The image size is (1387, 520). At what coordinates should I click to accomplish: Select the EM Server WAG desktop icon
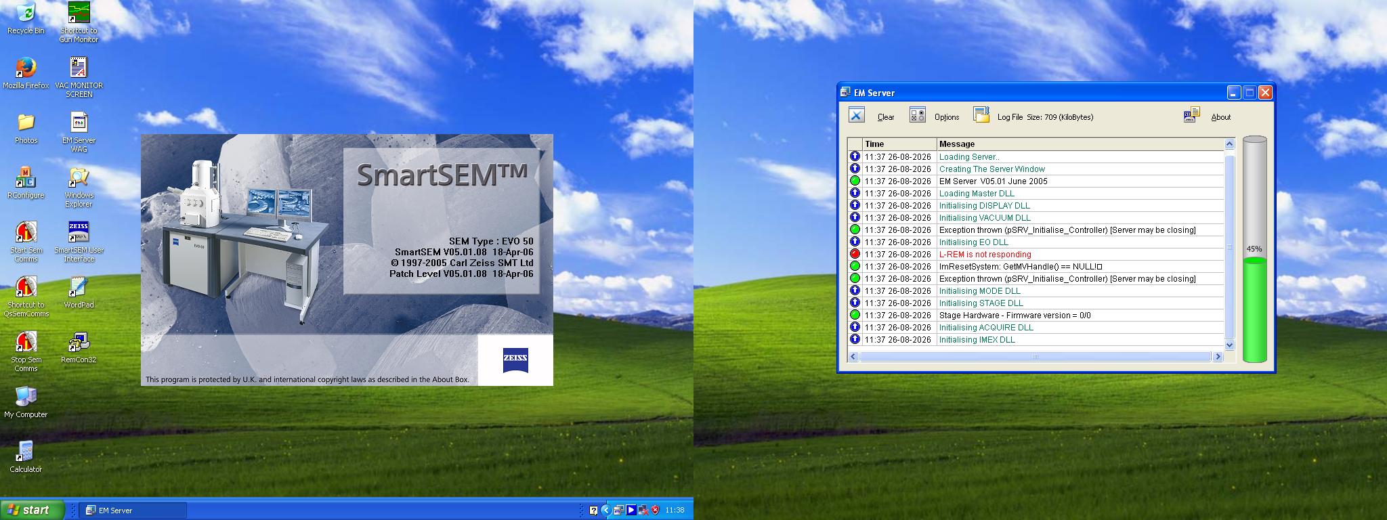point(79,132)
